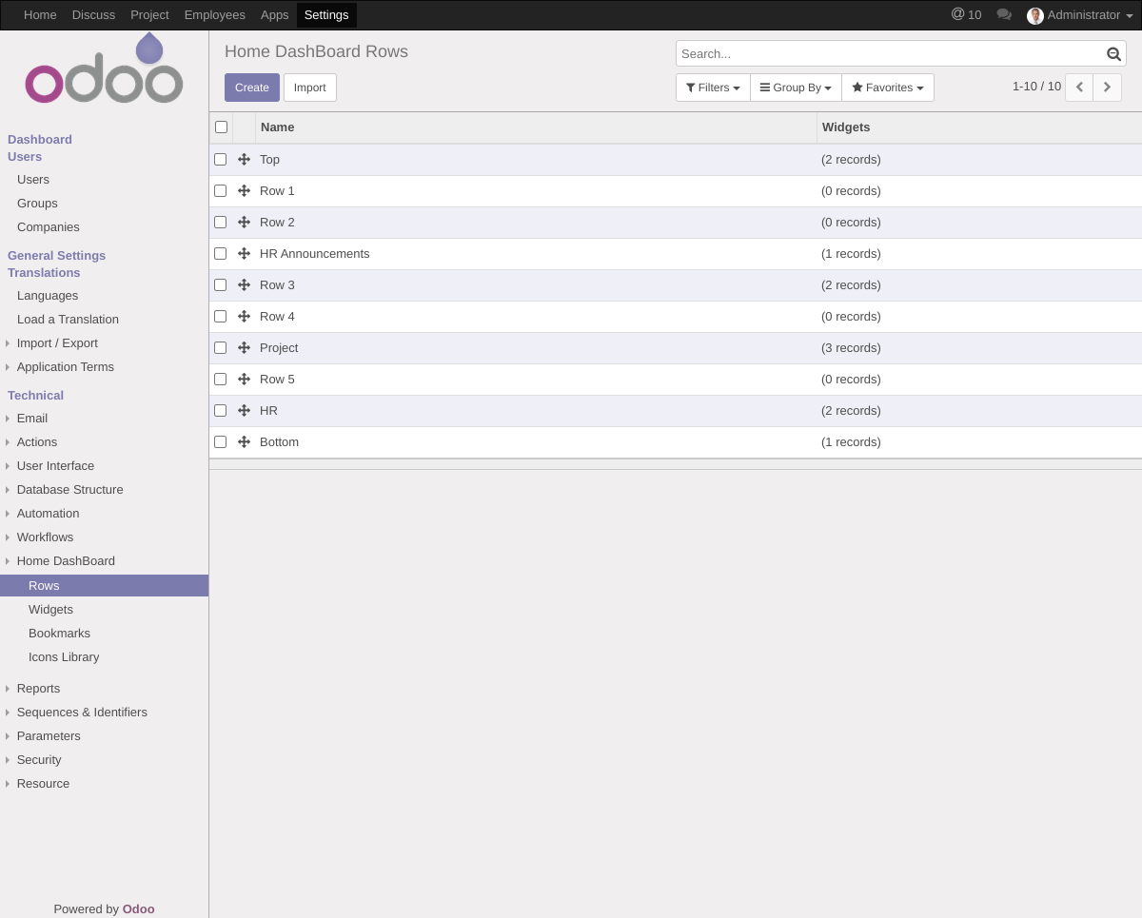Open the Widgets sidebar link
Viewport: 1142px width, 918px height.
click(50, 609)
